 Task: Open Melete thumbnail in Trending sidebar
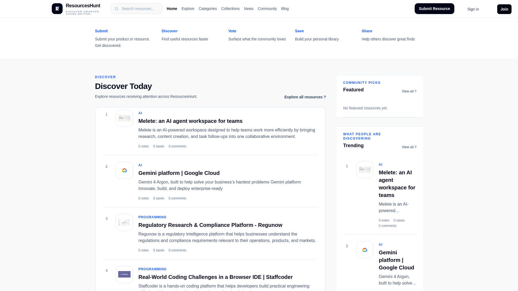(x=365, y=170)
